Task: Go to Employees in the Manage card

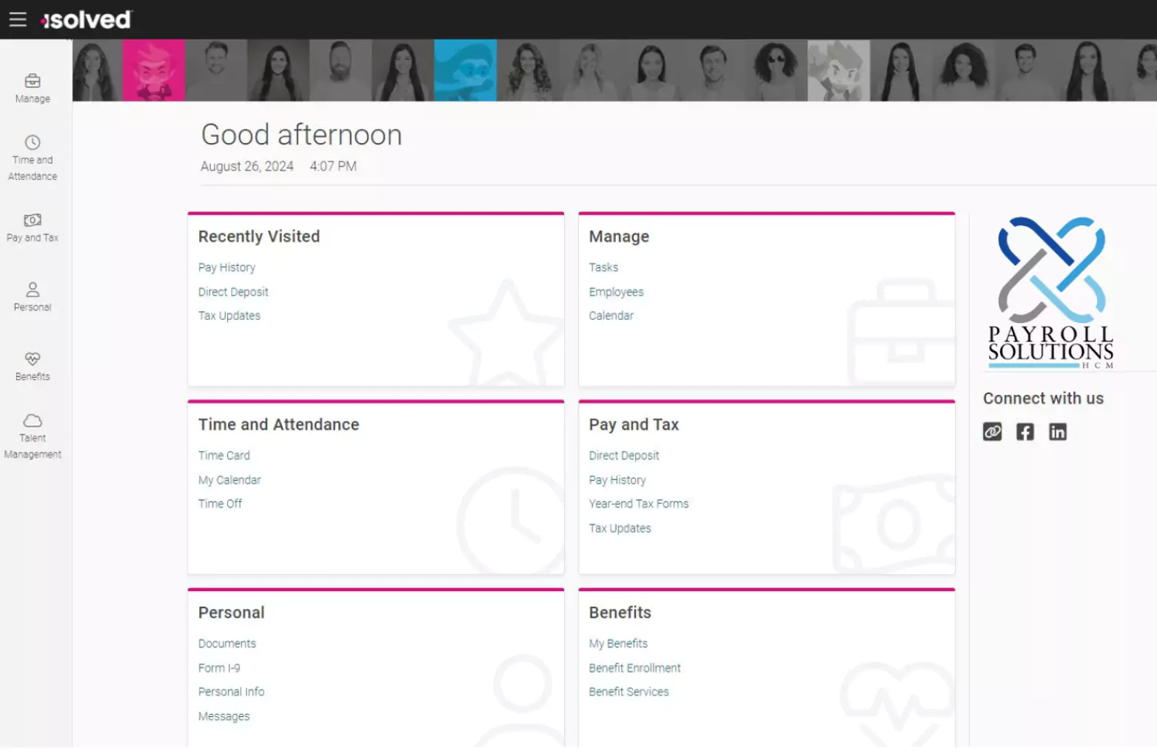Action: 616,292
